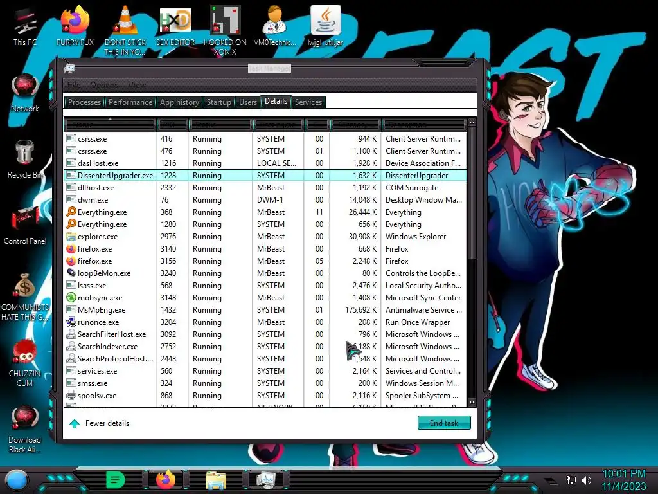Open the Network desktop icon
Image resolution: width=658 pixels, height=494 pixels.
25,93
